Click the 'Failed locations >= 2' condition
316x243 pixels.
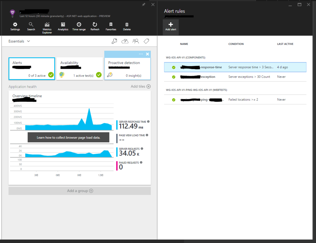(243, 99)
